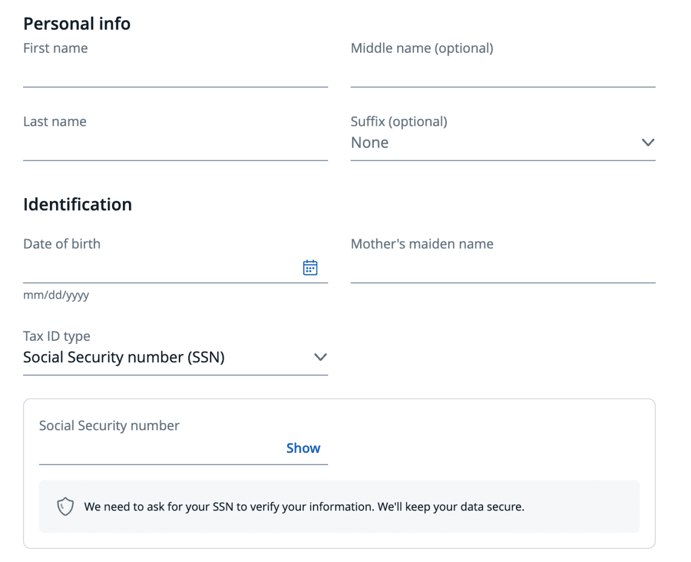691x562 pixels.
Task: Click the Identification section heading
Action: 77,205
